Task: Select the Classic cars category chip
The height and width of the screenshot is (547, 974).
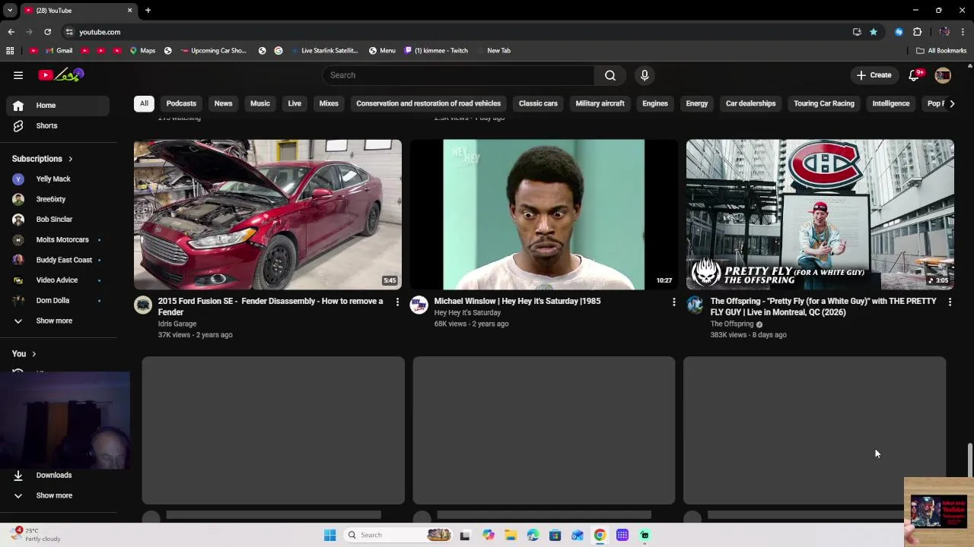Action: click(538, 103)
